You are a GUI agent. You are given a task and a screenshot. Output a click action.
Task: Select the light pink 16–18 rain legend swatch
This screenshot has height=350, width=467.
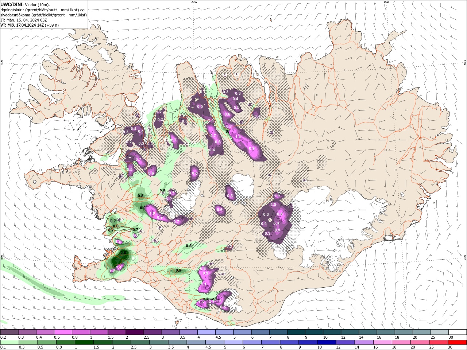(x=382, y=342)
